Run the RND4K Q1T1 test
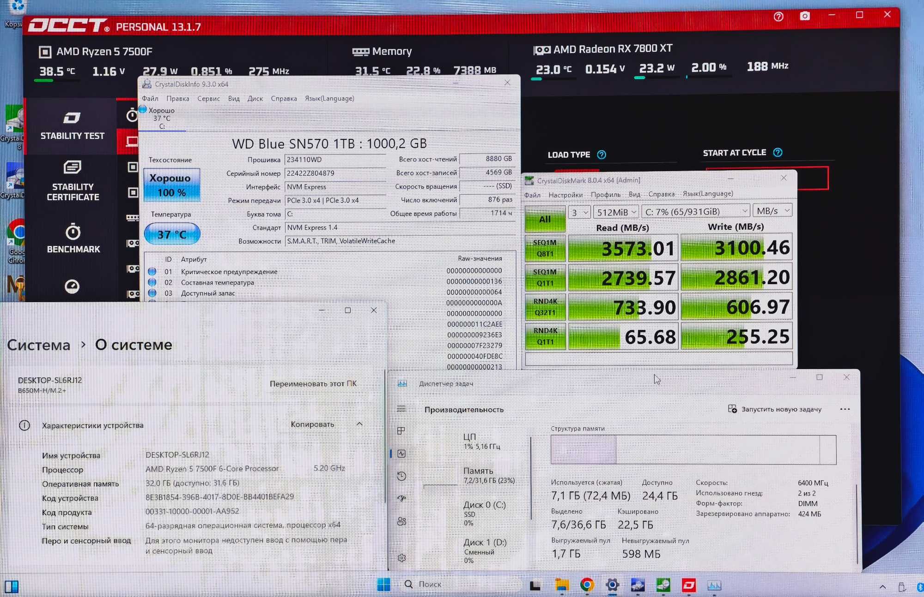Image resolution: width=924 pixels, height=597 pixels. click(x=545, y=336)
